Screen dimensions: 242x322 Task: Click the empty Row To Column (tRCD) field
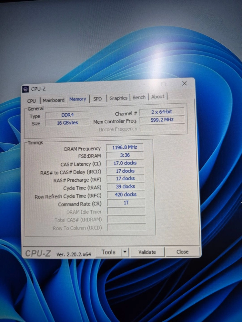(x=127, y=227)
